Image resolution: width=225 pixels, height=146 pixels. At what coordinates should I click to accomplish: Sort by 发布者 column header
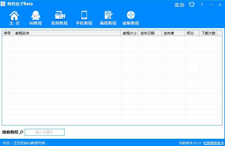tap(173, 33)
